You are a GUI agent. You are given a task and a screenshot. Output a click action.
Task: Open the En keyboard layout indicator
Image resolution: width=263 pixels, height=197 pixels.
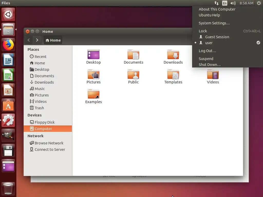[224, 3]
